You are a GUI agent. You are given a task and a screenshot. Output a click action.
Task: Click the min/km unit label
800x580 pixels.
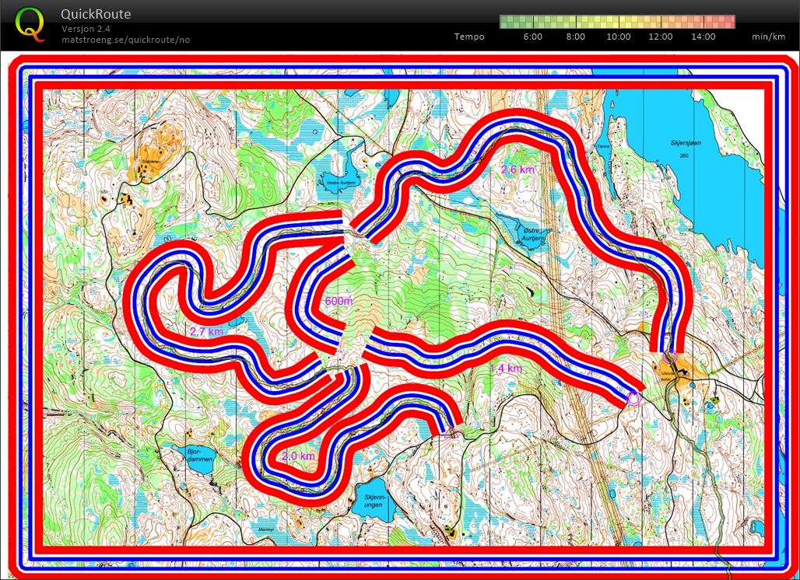(767, 37)
